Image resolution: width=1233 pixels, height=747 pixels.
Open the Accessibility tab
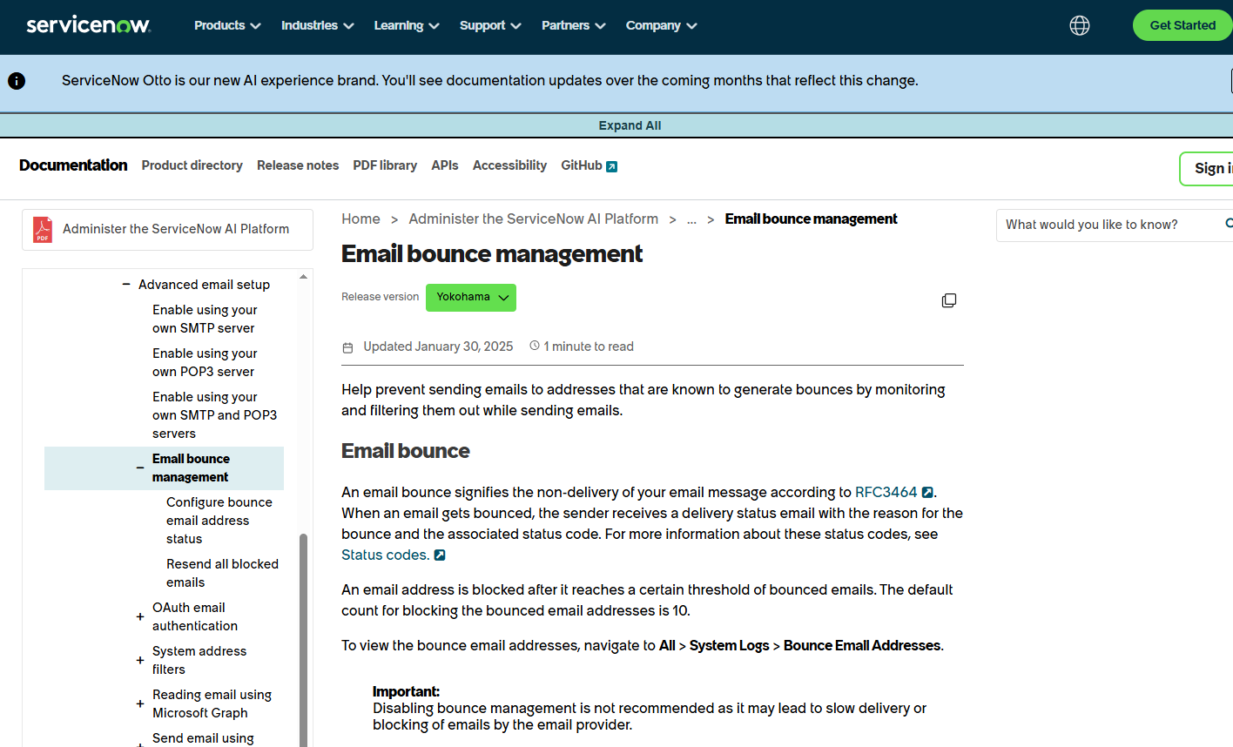point(509,165)
